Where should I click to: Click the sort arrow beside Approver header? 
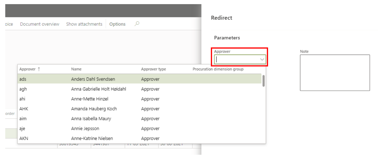point(39,69)
